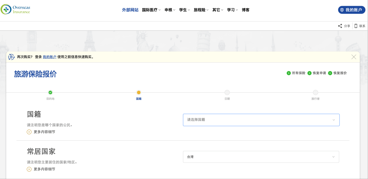The image size is (368, 179).
Task: Click the 我的账户 link in banner
Action: [49, 57]
